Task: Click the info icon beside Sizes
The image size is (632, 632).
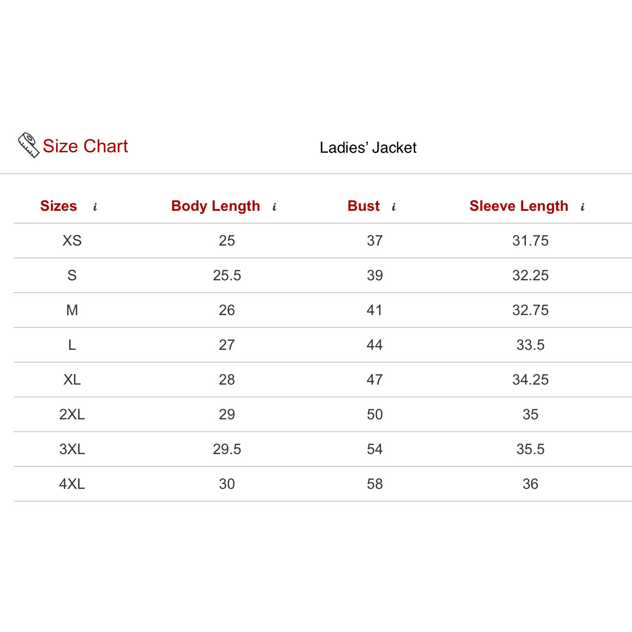Action: [95, 207]
